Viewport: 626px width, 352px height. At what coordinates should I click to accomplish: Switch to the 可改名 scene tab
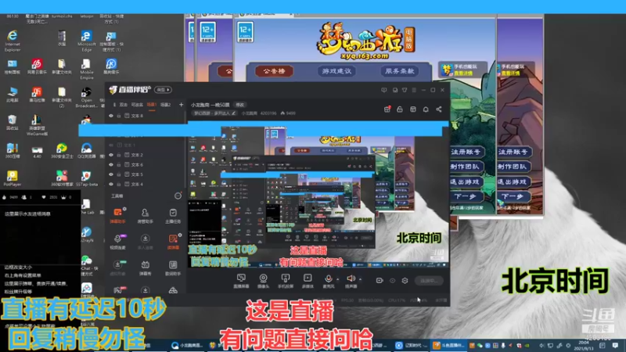click(137, 105)
